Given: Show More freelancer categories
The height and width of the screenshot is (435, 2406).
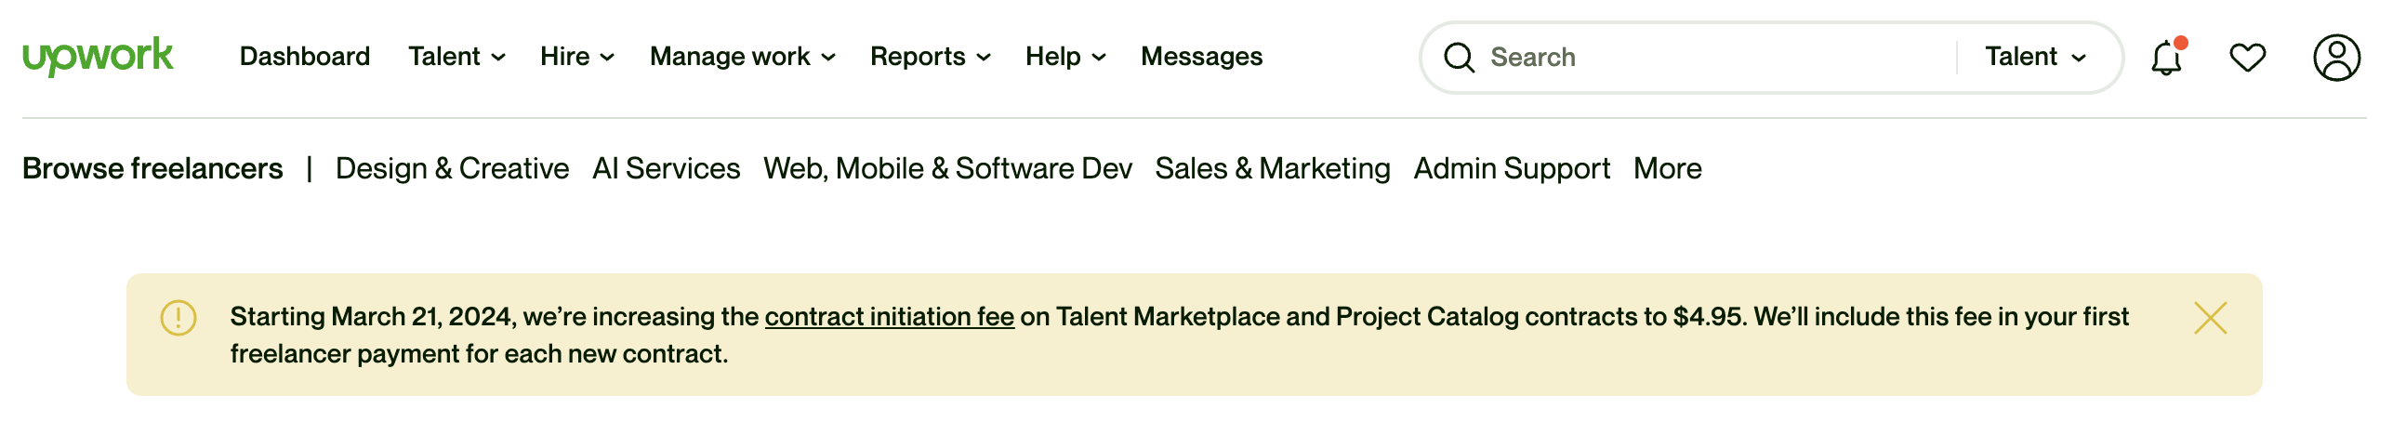Looking at the screenshot, I should pyautogui.click(x=1667, y=169).
